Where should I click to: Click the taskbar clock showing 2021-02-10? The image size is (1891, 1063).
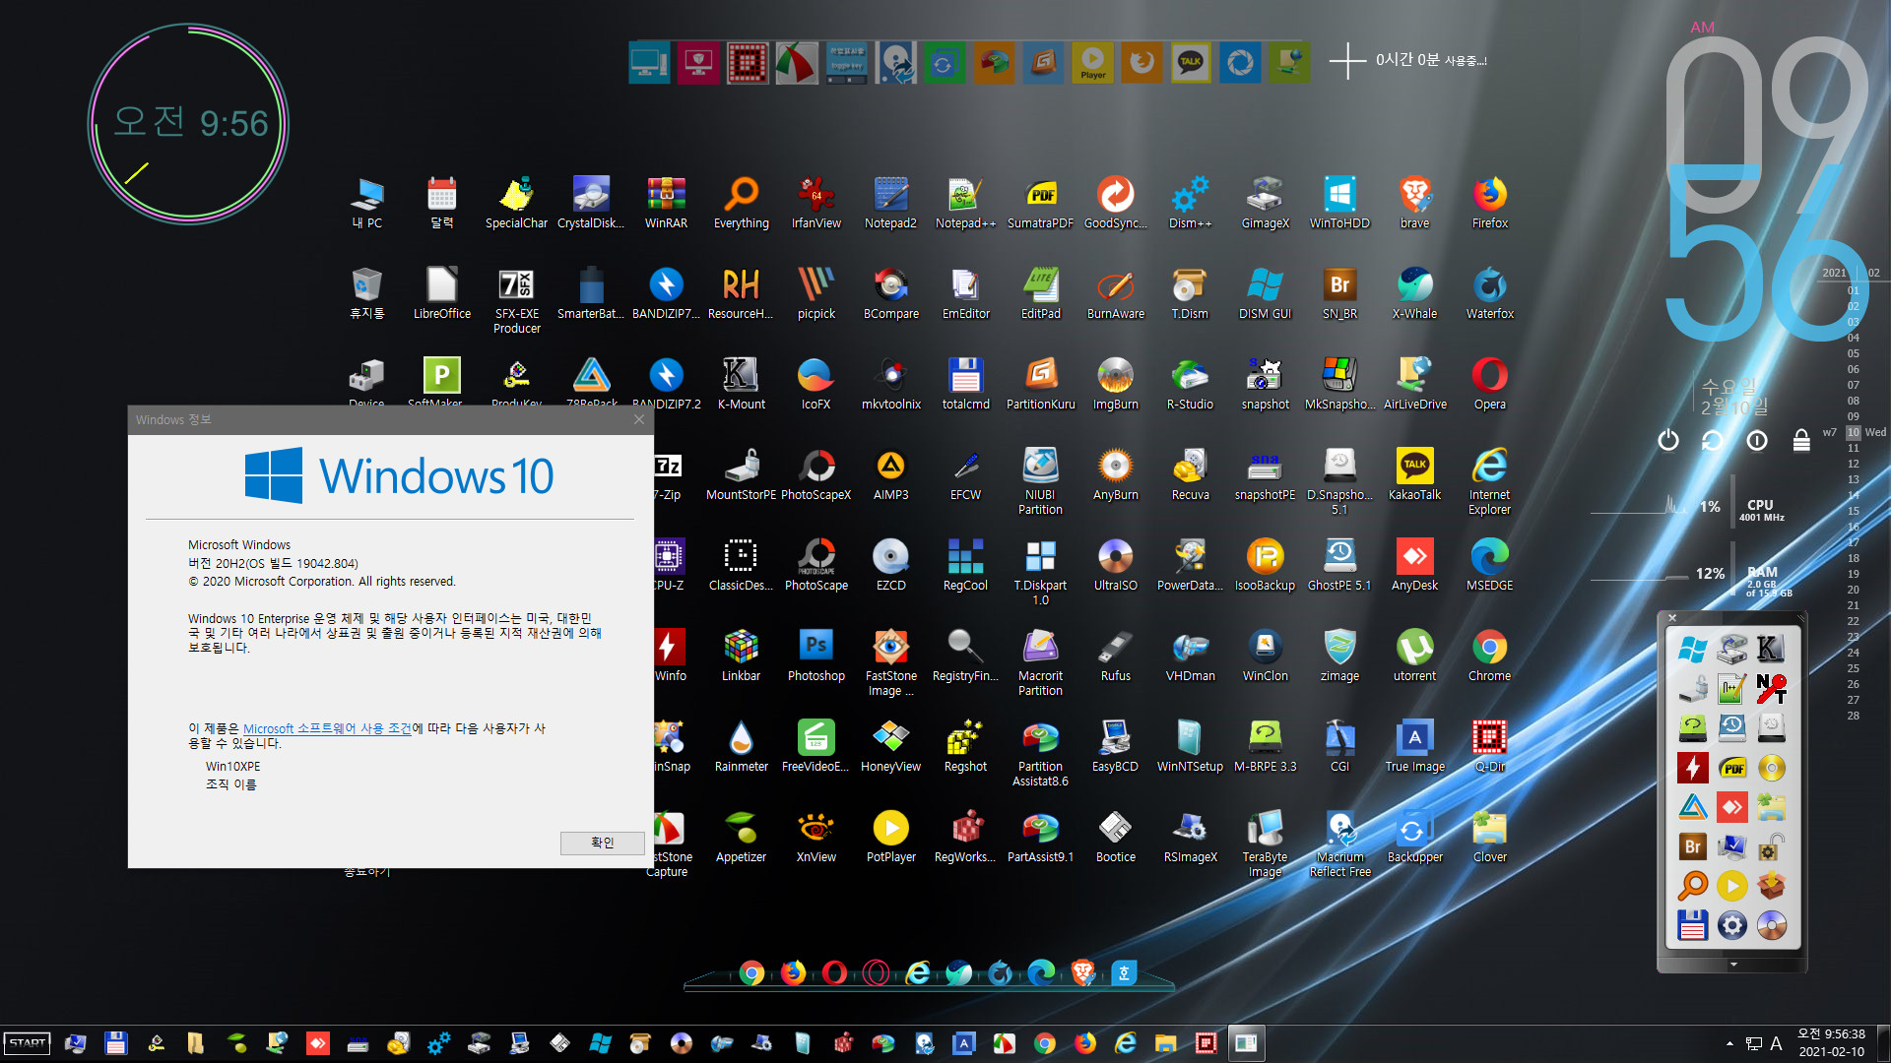pyautogui.click(x=1831, y=1043)
